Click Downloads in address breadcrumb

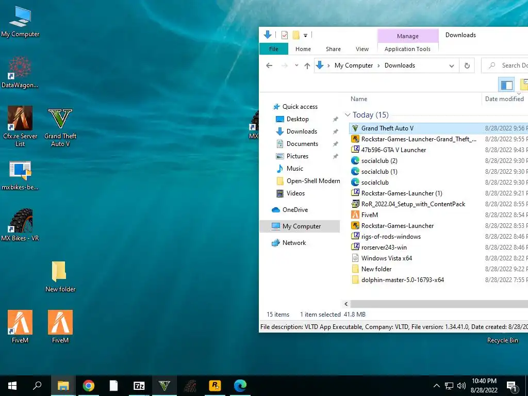tap(400, 65)
